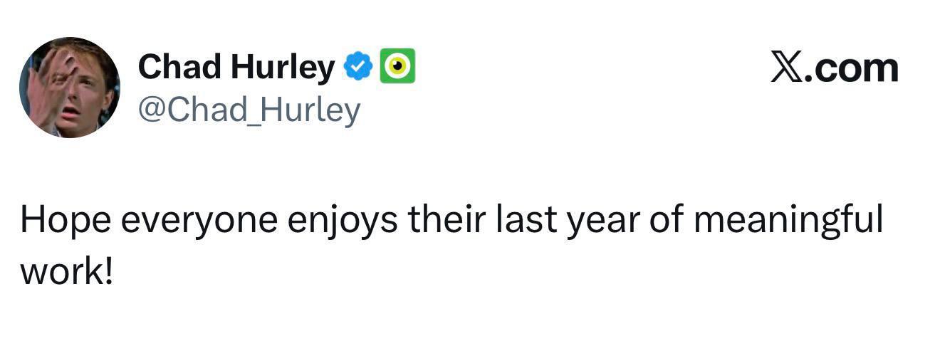
Task: Click "Chad" in the bold display name
Action: (179, 67)
